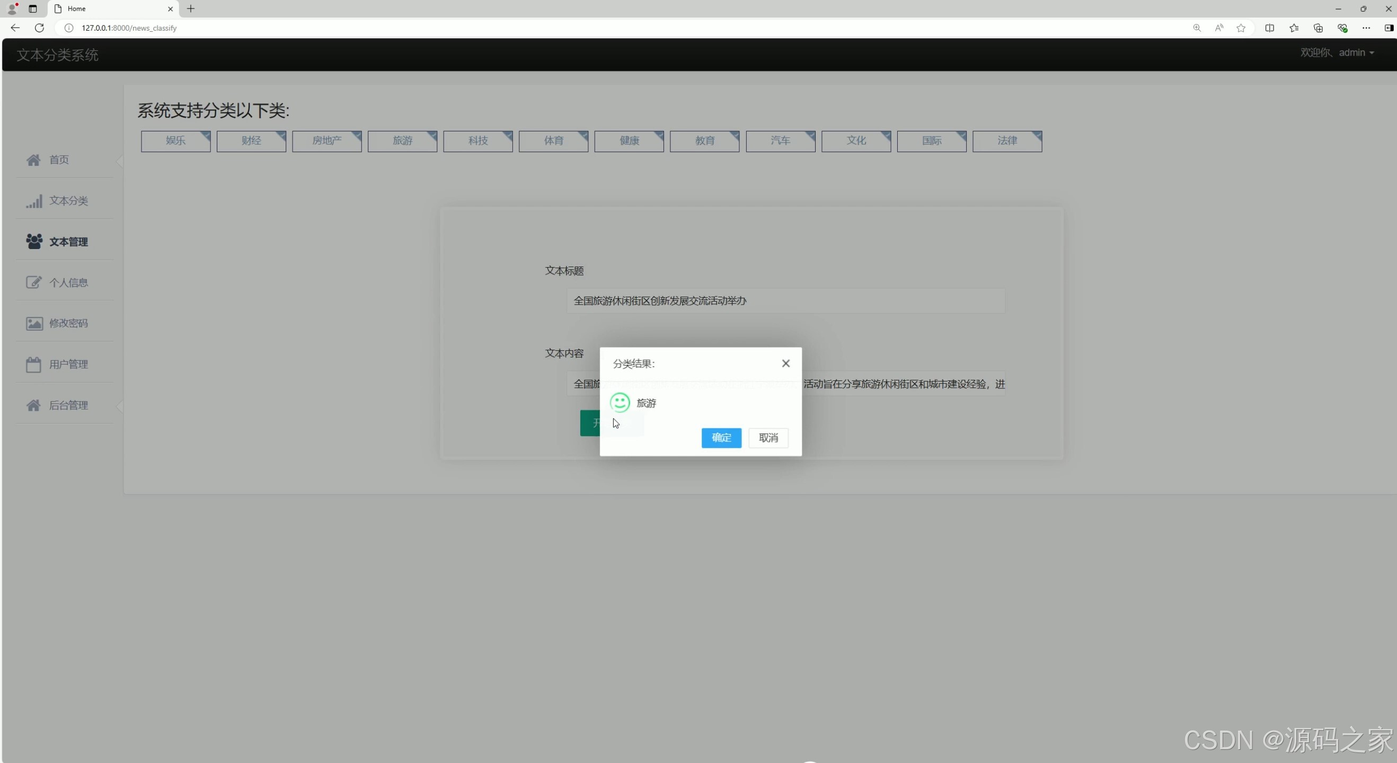Click the 取消 button in dialog
Screen dimensions: 1397x763
pyautogui.click(x=768, y=438)
